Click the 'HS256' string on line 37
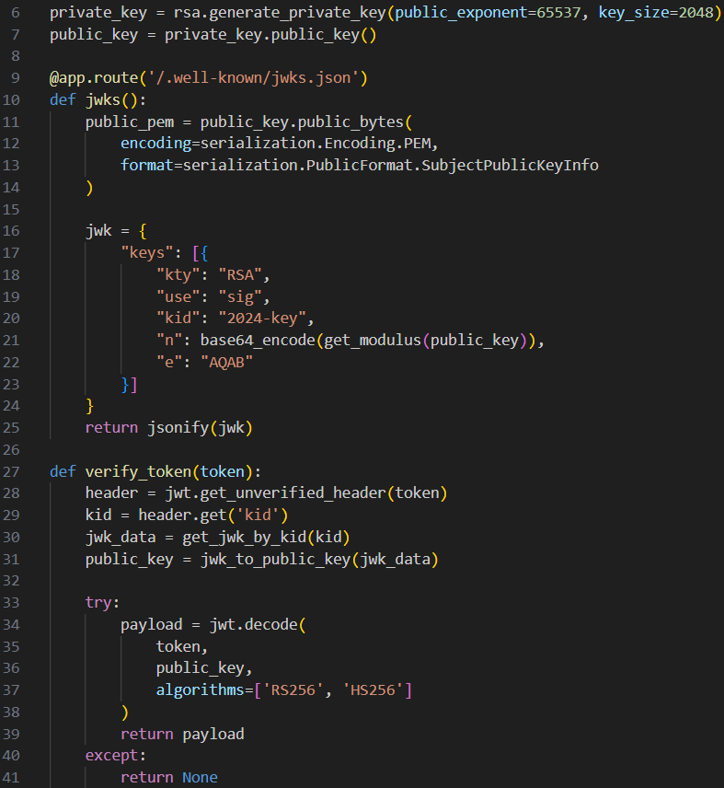Screen dimensions: 724x788 pos(373,690)
